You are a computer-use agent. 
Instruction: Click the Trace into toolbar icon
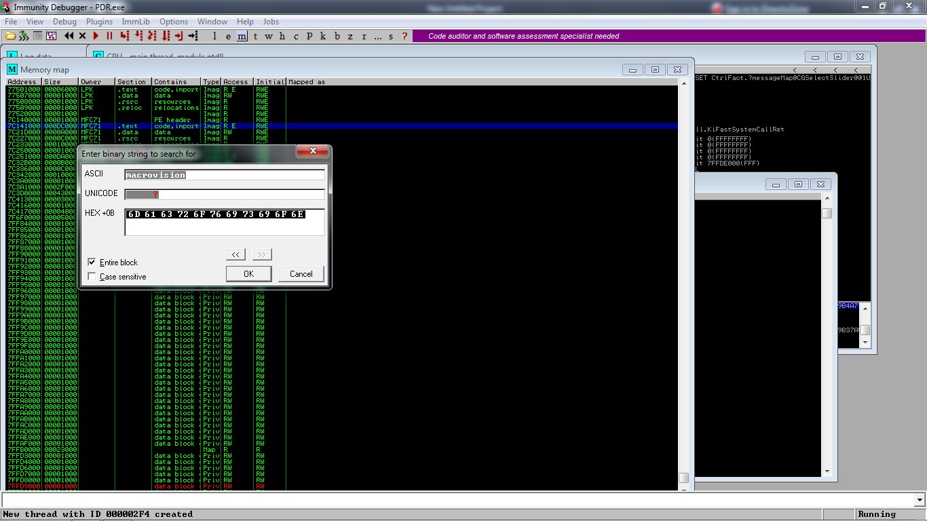(152, 36)
